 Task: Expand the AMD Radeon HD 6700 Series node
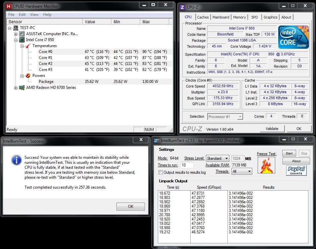(x=16, y=88)
